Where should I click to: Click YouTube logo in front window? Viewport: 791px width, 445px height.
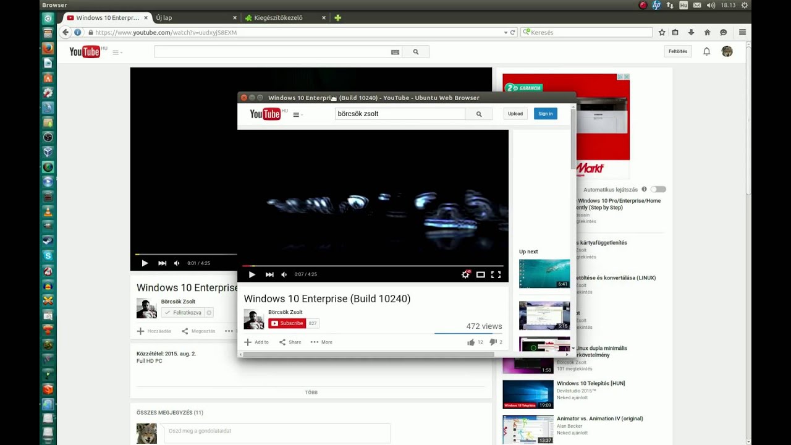coord(266,114)
